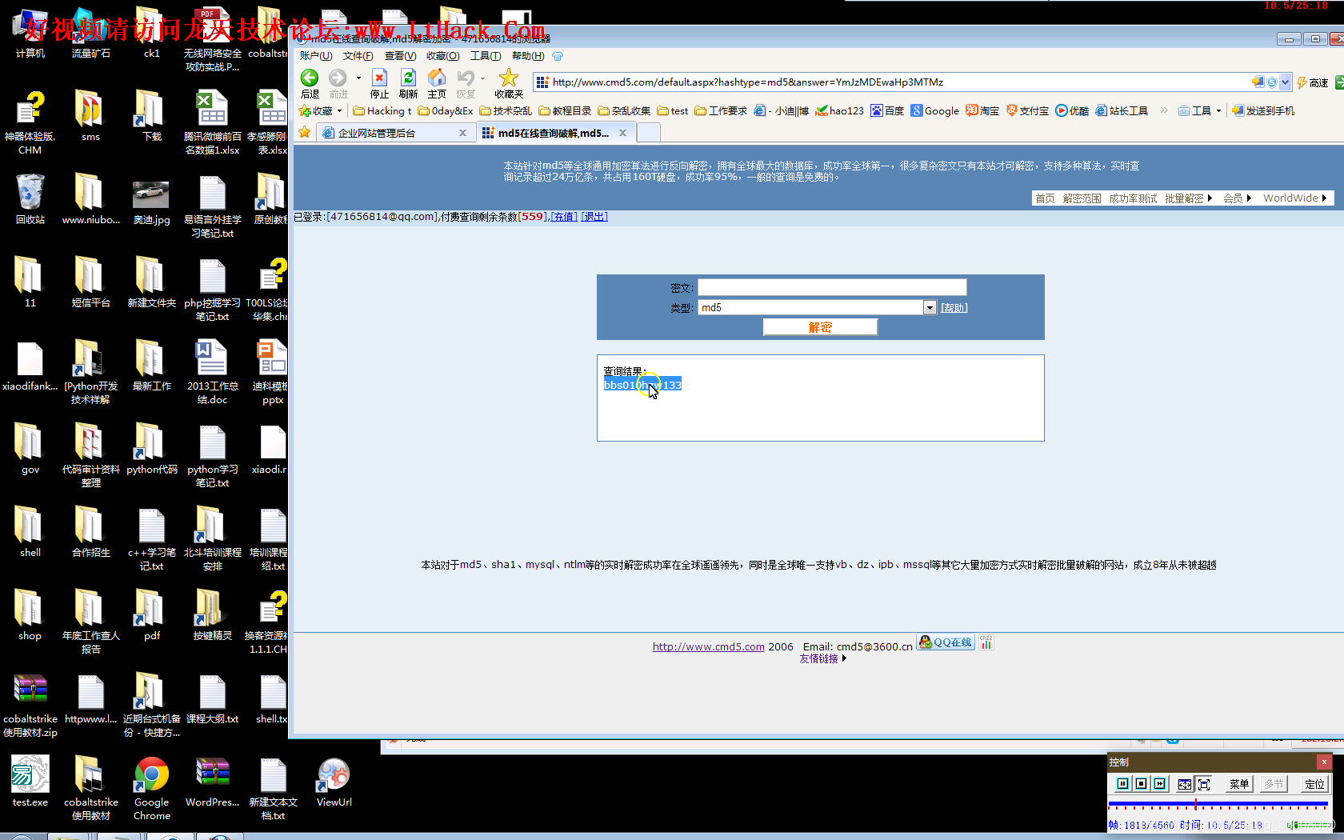Open a new blank tab
This screenshot has height=840, width=1344.
click(x=648, y=133)
